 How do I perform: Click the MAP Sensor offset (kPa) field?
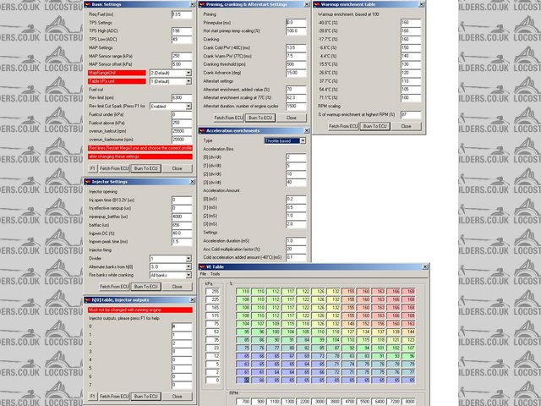tap(182, 64)
